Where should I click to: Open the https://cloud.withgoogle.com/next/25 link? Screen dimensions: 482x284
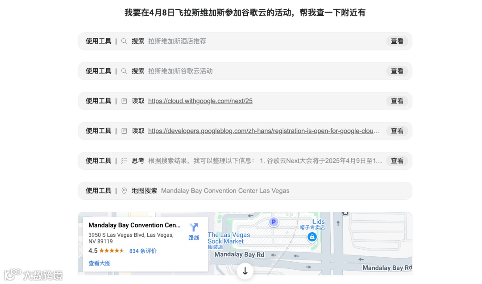pyautogui.click(x=200, y=101)
